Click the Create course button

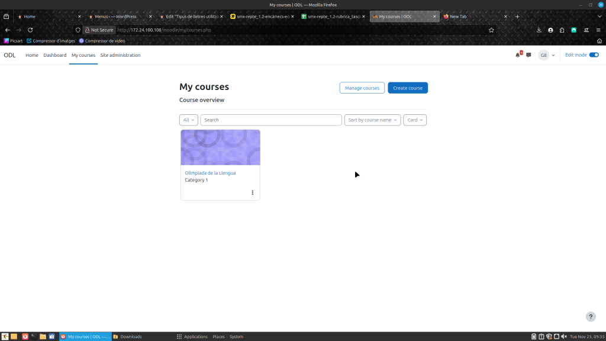(x=408, y=88)
